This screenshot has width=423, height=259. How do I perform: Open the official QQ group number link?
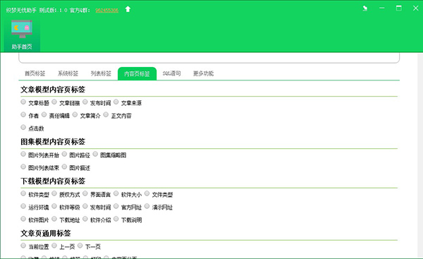107,11
